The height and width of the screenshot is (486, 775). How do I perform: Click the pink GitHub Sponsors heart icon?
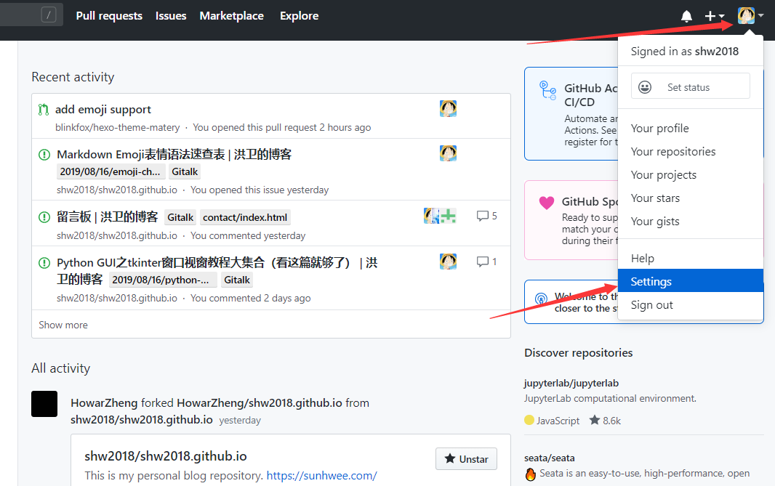(547, 203)
